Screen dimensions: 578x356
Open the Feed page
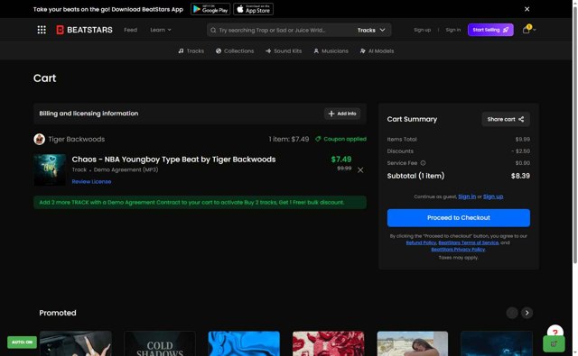coord(130,30)
